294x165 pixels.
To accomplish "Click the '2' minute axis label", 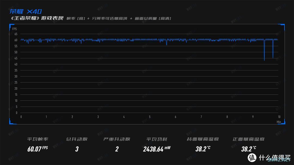I will (72, 117).
